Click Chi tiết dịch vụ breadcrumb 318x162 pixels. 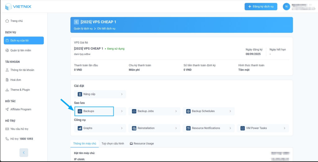(106, 28)
